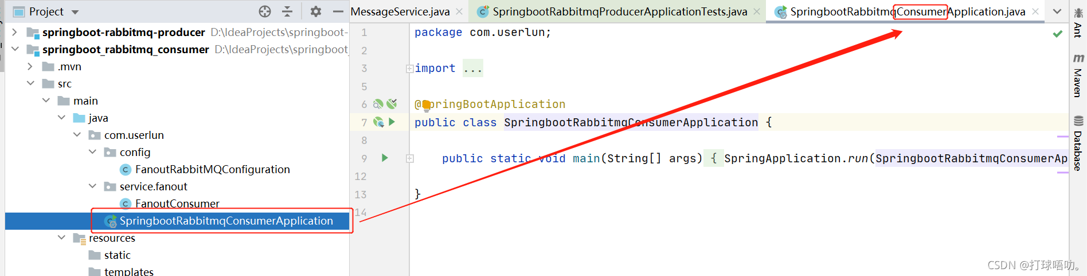
Task: Run main method via line 9 arrow
Action: [385, 158]
